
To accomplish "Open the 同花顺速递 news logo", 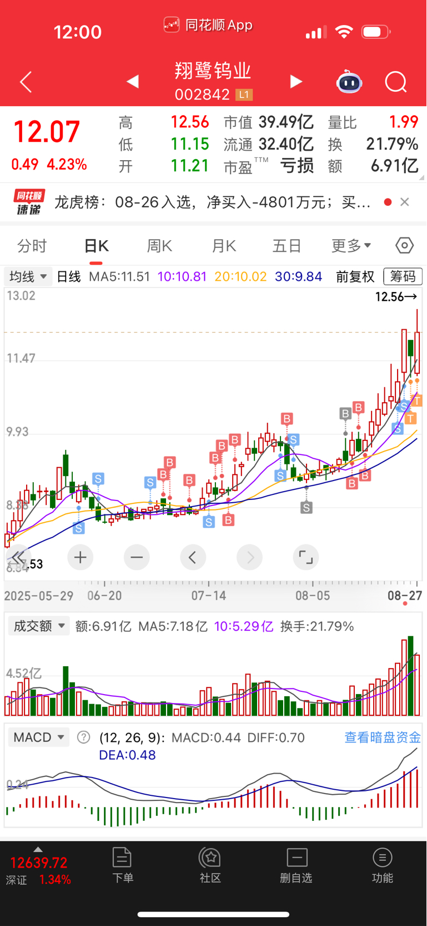I will (x=29, y=202).
